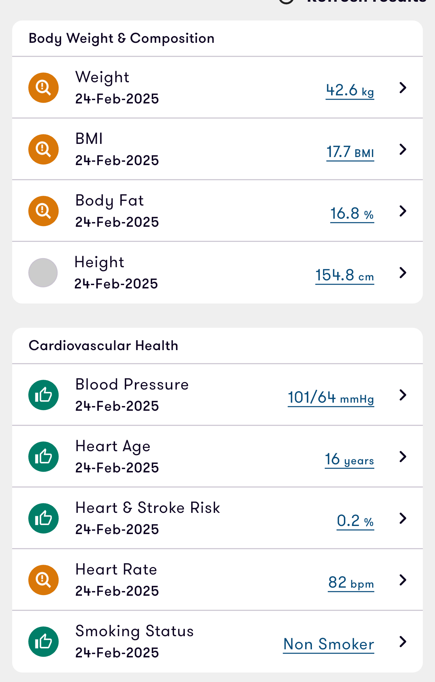Expand the Smoking Status row chevron
The image size is (435, 682).
(403, 642)
